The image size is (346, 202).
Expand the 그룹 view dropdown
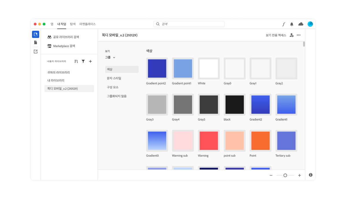click(110, 58)
